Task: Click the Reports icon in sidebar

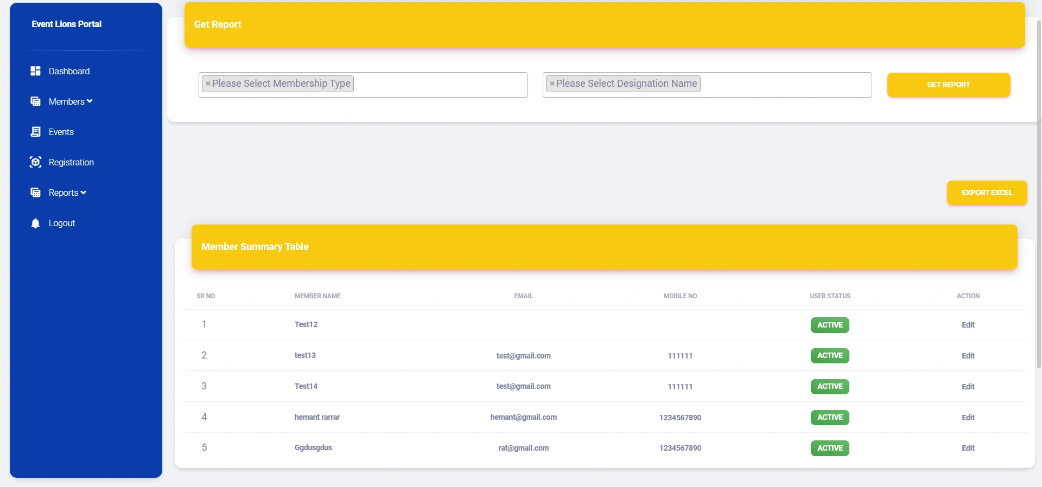Action: click(35, 193)
